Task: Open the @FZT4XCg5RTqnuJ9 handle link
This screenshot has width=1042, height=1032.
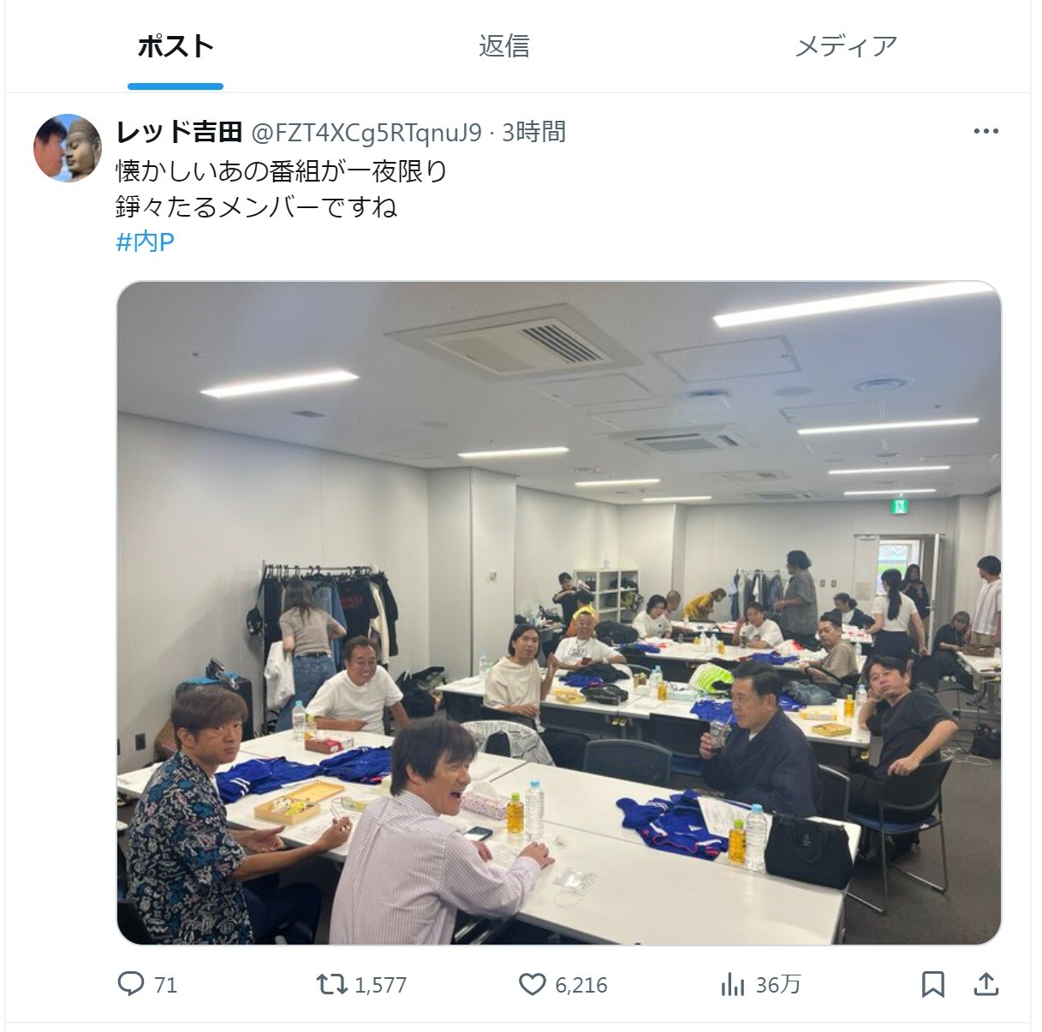Action: [x=366, y=133]
